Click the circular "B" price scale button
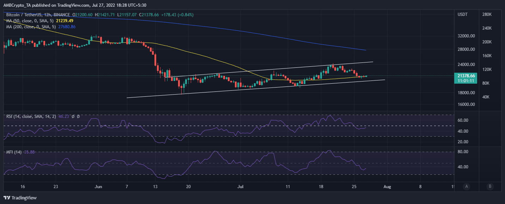 (490, 186)
